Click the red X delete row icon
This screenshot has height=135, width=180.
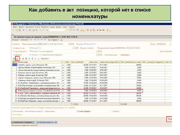[23, 59]
